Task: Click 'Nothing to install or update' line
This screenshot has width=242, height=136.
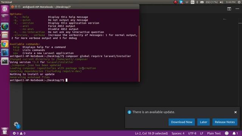Action: (x=32, y=74)
